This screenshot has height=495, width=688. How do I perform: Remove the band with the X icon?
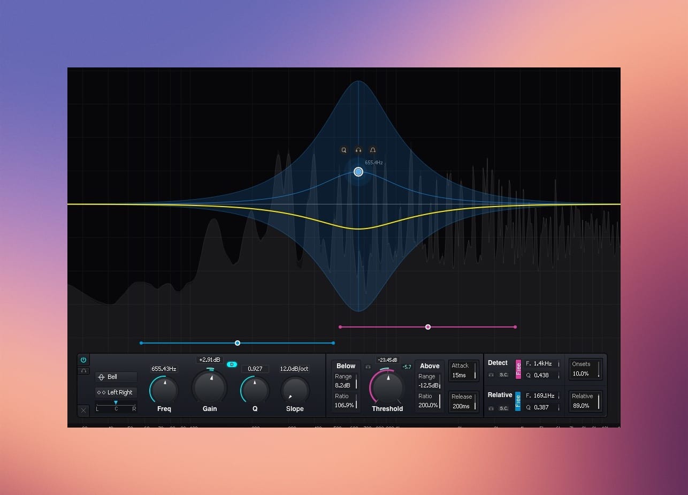pyautogui.click(x=83, y=410)
